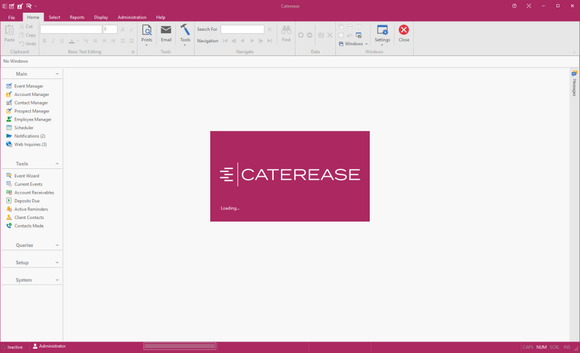Screen dimensions: 580x353
Task: Open the File menu
Action: (x=11, y=17)
